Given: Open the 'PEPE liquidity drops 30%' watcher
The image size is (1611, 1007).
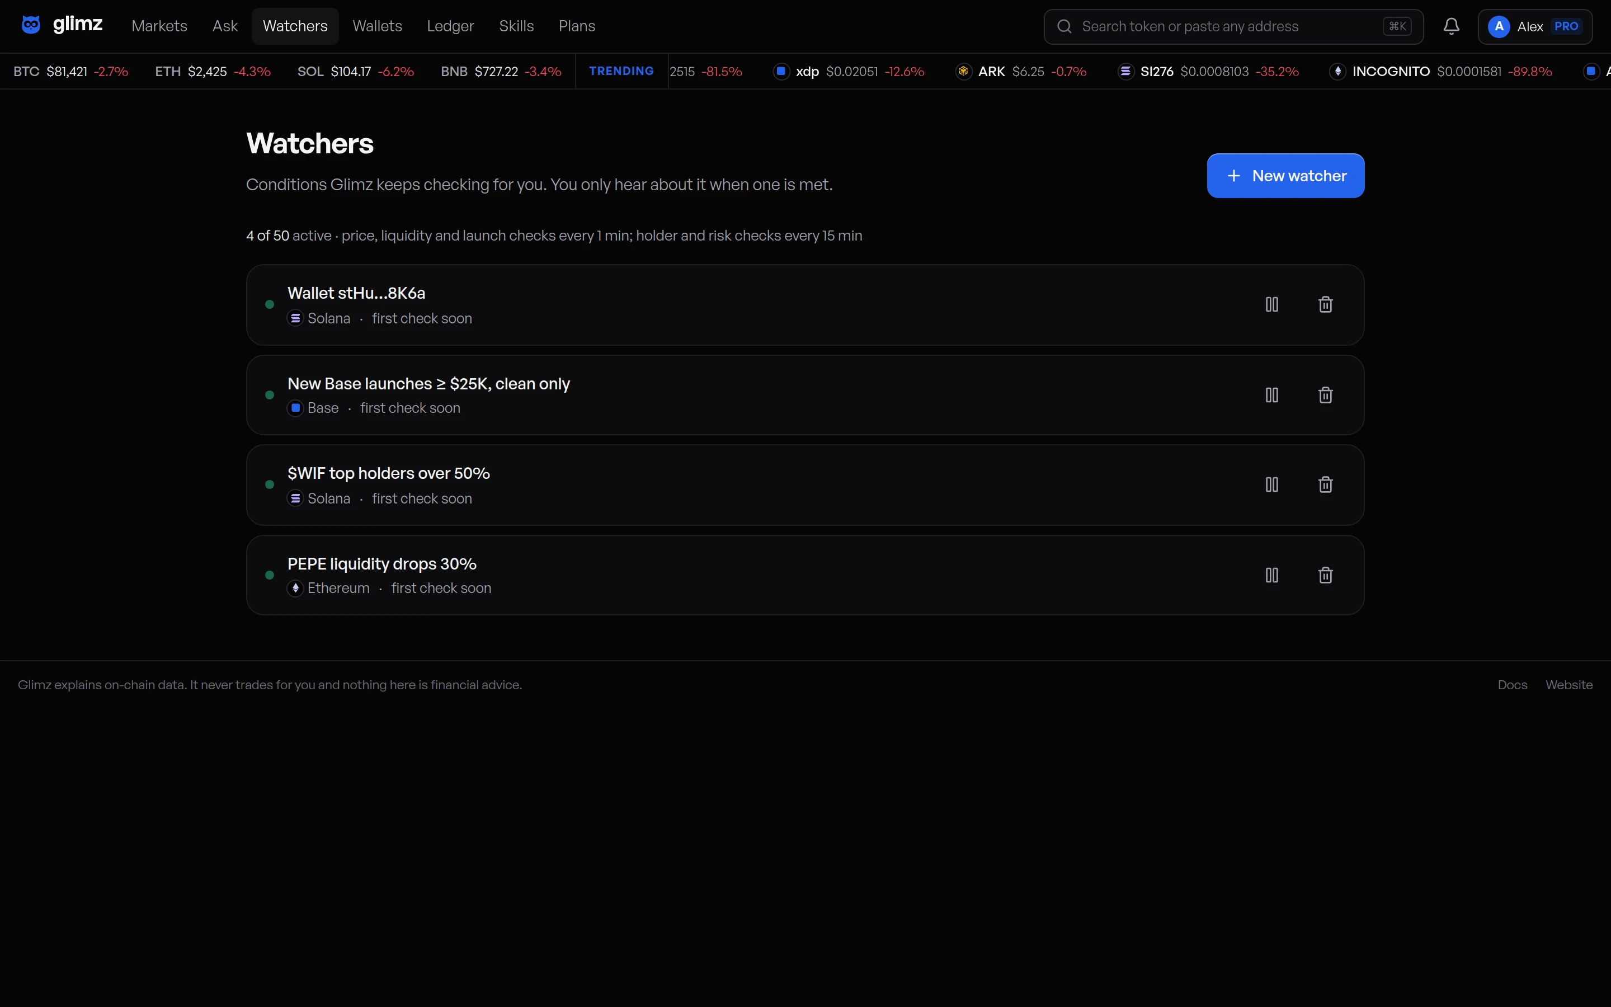Looking at the screenshot, I should coord(805,575).
